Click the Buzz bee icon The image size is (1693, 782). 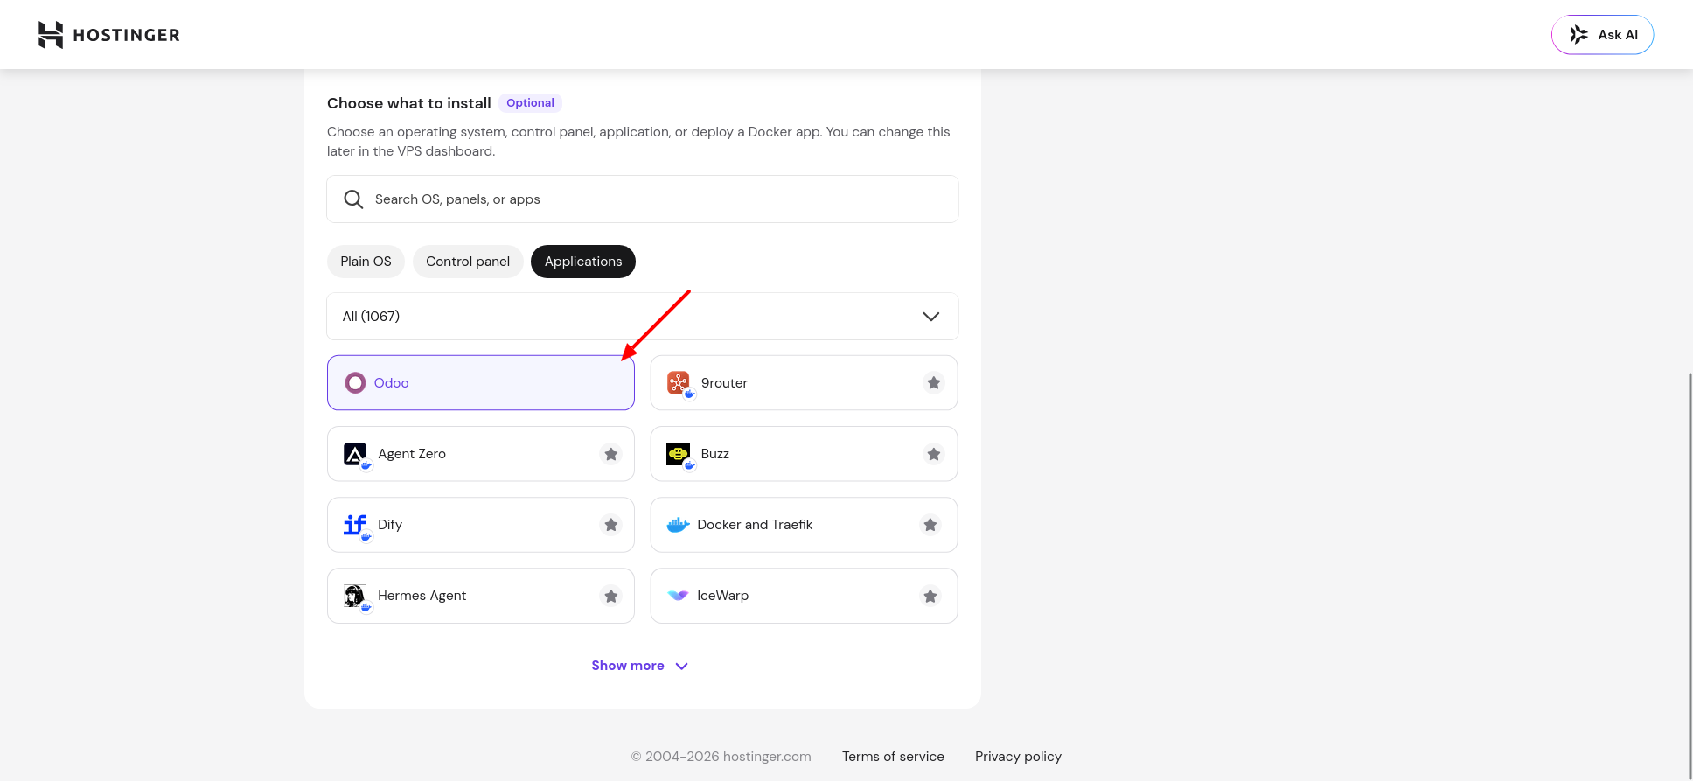[x=679, y=454]
